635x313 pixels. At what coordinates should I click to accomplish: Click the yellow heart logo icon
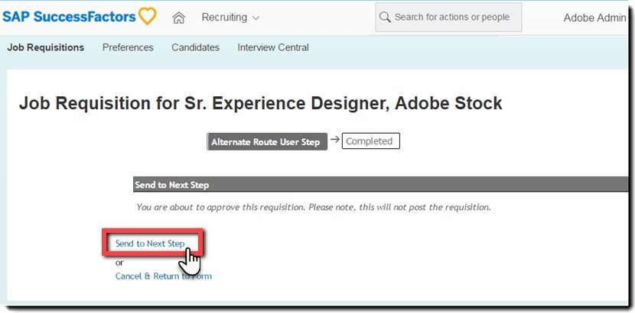[x=148, y=17]
